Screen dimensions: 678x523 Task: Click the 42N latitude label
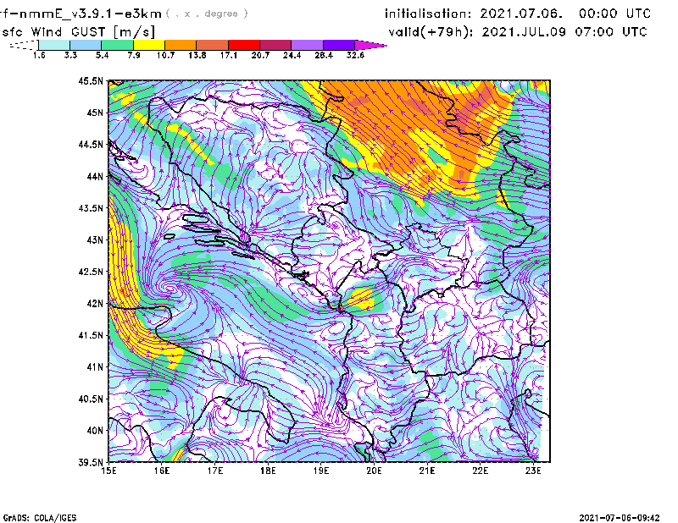click(95, 303)
